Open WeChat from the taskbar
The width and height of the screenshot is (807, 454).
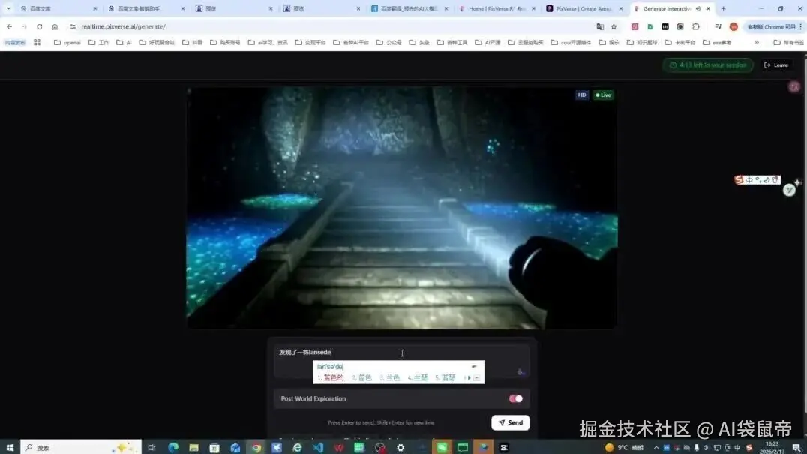442,447
